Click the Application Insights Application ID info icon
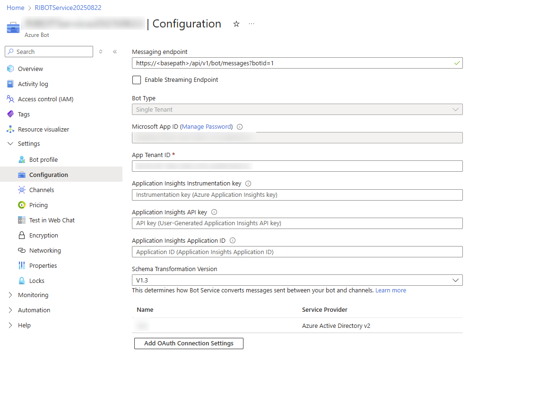The height and width of the screenshot is (396, 556). coord(233,240)
